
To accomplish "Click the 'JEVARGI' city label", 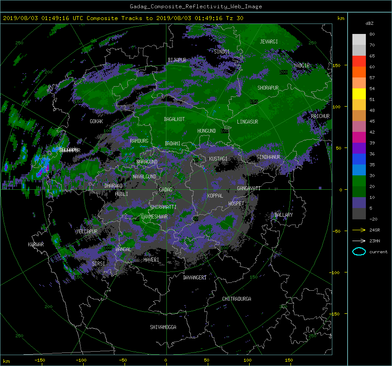I will pos(269,42).
